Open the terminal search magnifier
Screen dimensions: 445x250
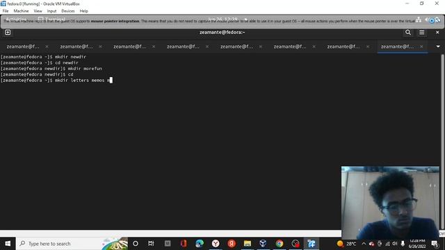[x=408, y=33]
